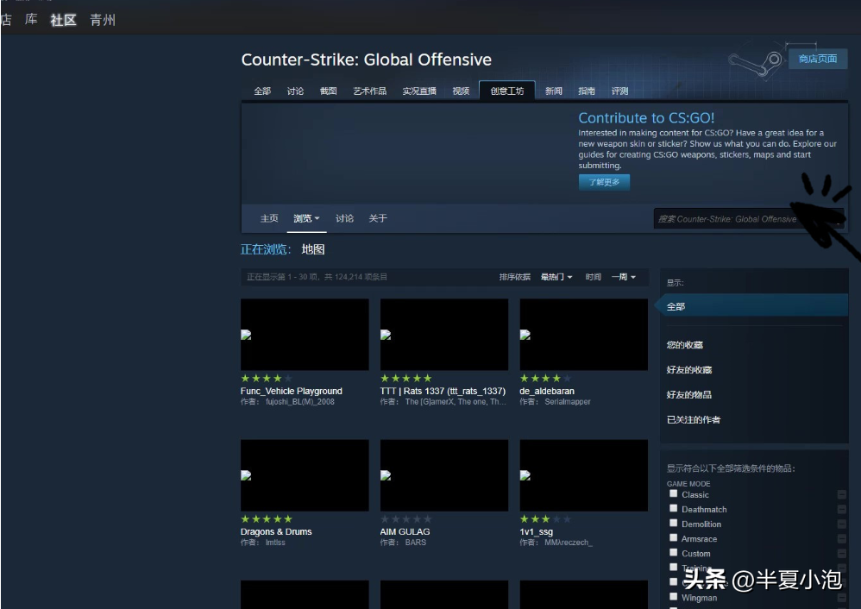Image resolution: width=861 pixels, height=609 pixels.
Task: Open the 库 library menu
Action: click(x=31, y=20)
